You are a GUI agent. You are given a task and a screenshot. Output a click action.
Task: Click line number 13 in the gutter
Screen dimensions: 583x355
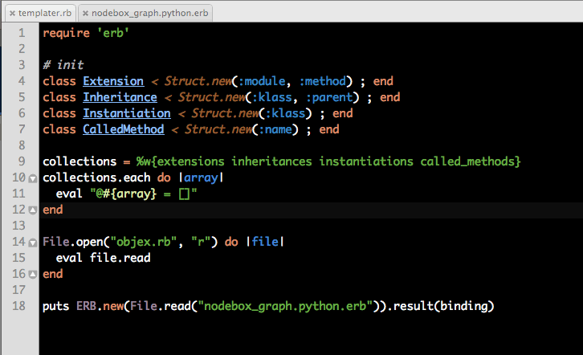(x=18, y=226)
